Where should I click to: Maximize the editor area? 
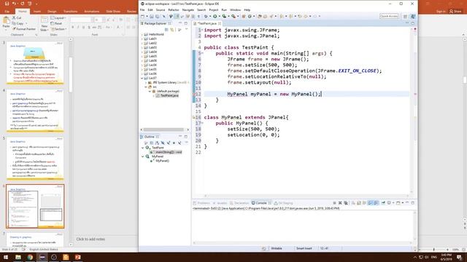(x=413, y=23)
